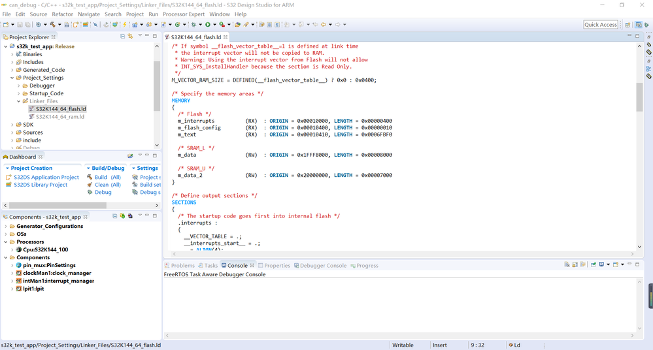Click Collapse All icon in Project Explorer
This screenshot has height=350, width=653.
point(122,37)
